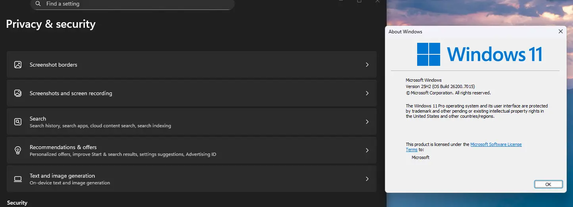Close the About Windows dialog
Image resolution: width=573 pixels, height=207 pixels.
[561, 31]
